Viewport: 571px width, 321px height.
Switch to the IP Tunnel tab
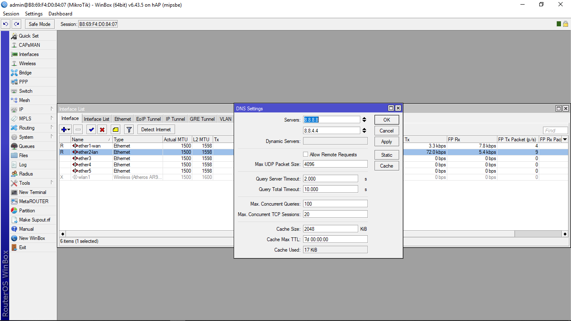[x=175, y=119]
